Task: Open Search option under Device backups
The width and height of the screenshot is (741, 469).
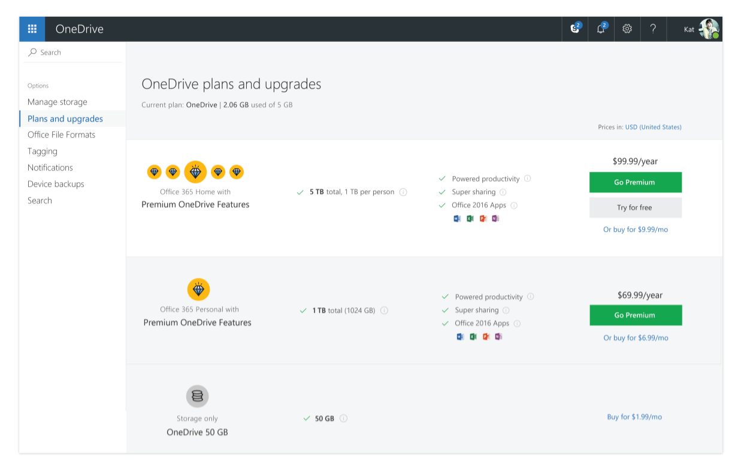Action: (x=40, y=201)
